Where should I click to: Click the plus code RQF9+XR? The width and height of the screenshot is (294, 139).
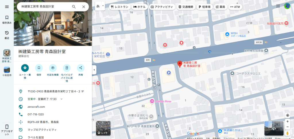(43, 122)
